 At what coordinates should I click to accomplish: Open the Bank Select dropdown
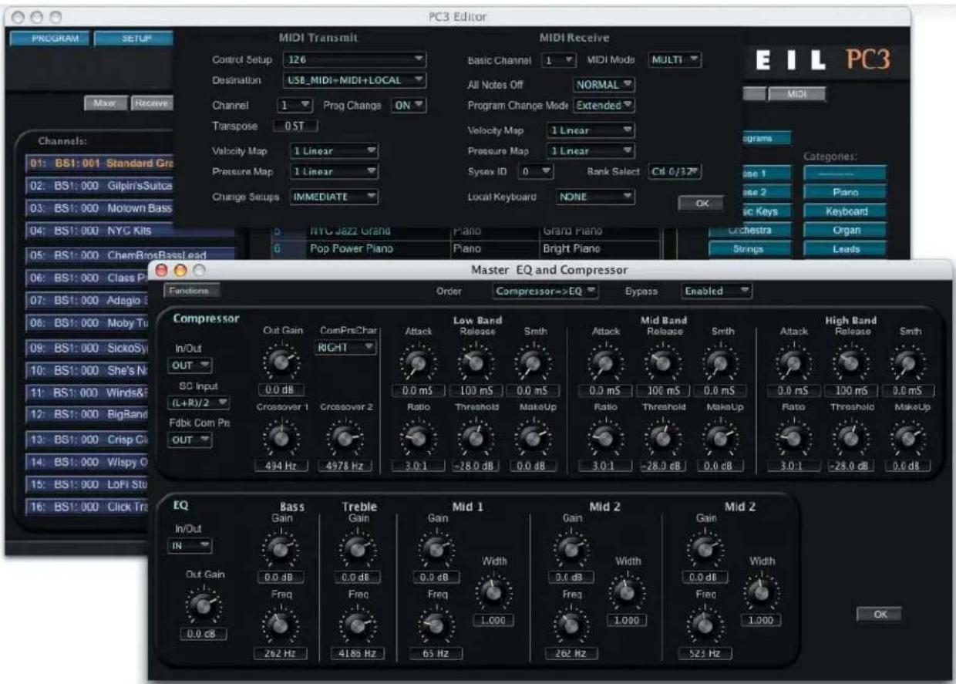click(675, 171)
